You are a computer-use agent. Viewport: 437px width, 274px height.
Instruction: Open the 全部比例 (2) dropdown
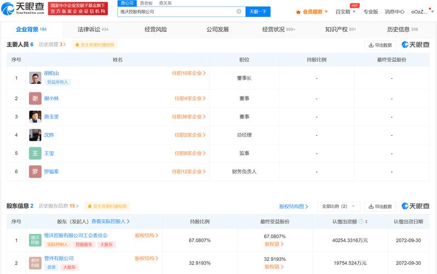click(339, 207)
